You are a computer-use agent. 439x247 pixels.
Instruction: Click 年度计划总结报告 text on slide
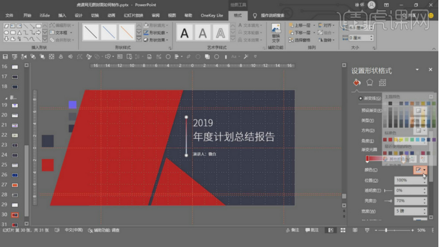[x=234, y=137]
